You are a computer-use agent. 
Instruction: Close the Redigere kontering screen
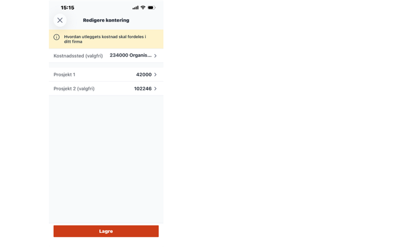[x=60, y=20]
